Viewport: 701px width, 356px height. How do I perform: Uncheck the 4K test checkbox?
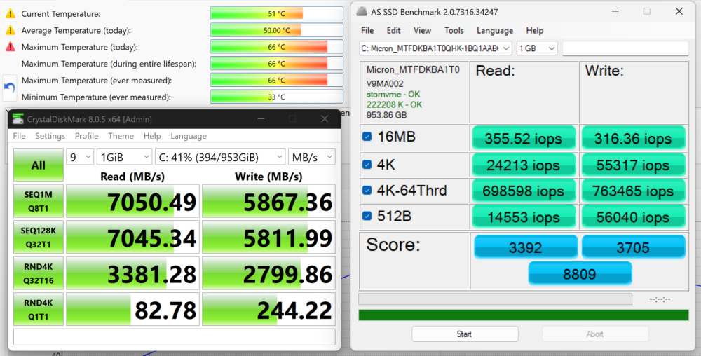(x=367, y=165)
